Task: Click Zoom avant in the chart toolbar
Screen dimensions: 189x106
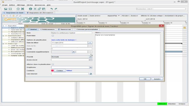Action: [82, 16]
